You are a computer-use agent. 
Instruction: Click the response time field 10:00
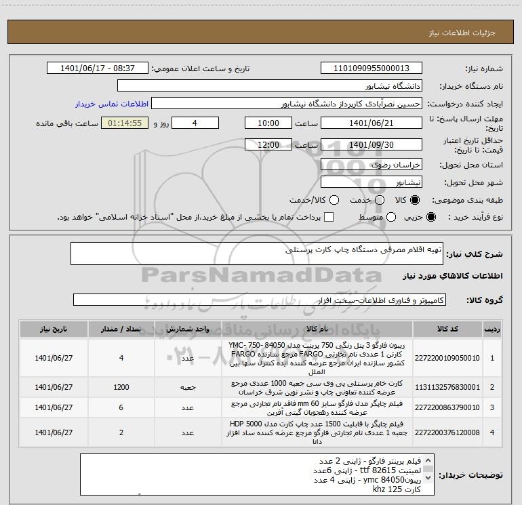click(x=268, y=123)
